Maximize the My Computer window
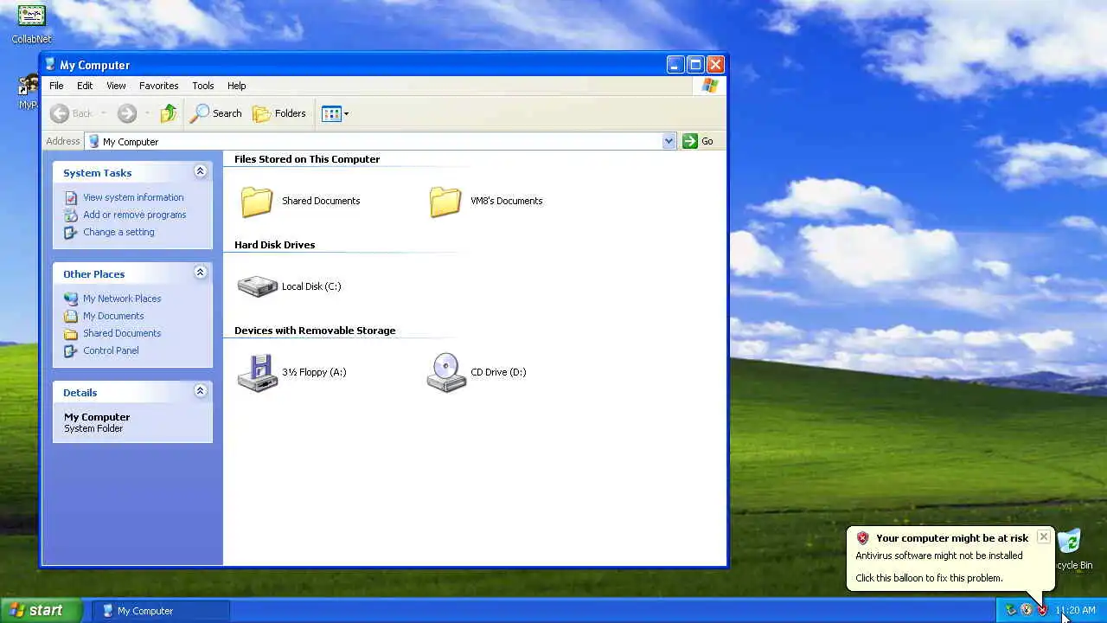1107x623 pixels. coord(695,65)
